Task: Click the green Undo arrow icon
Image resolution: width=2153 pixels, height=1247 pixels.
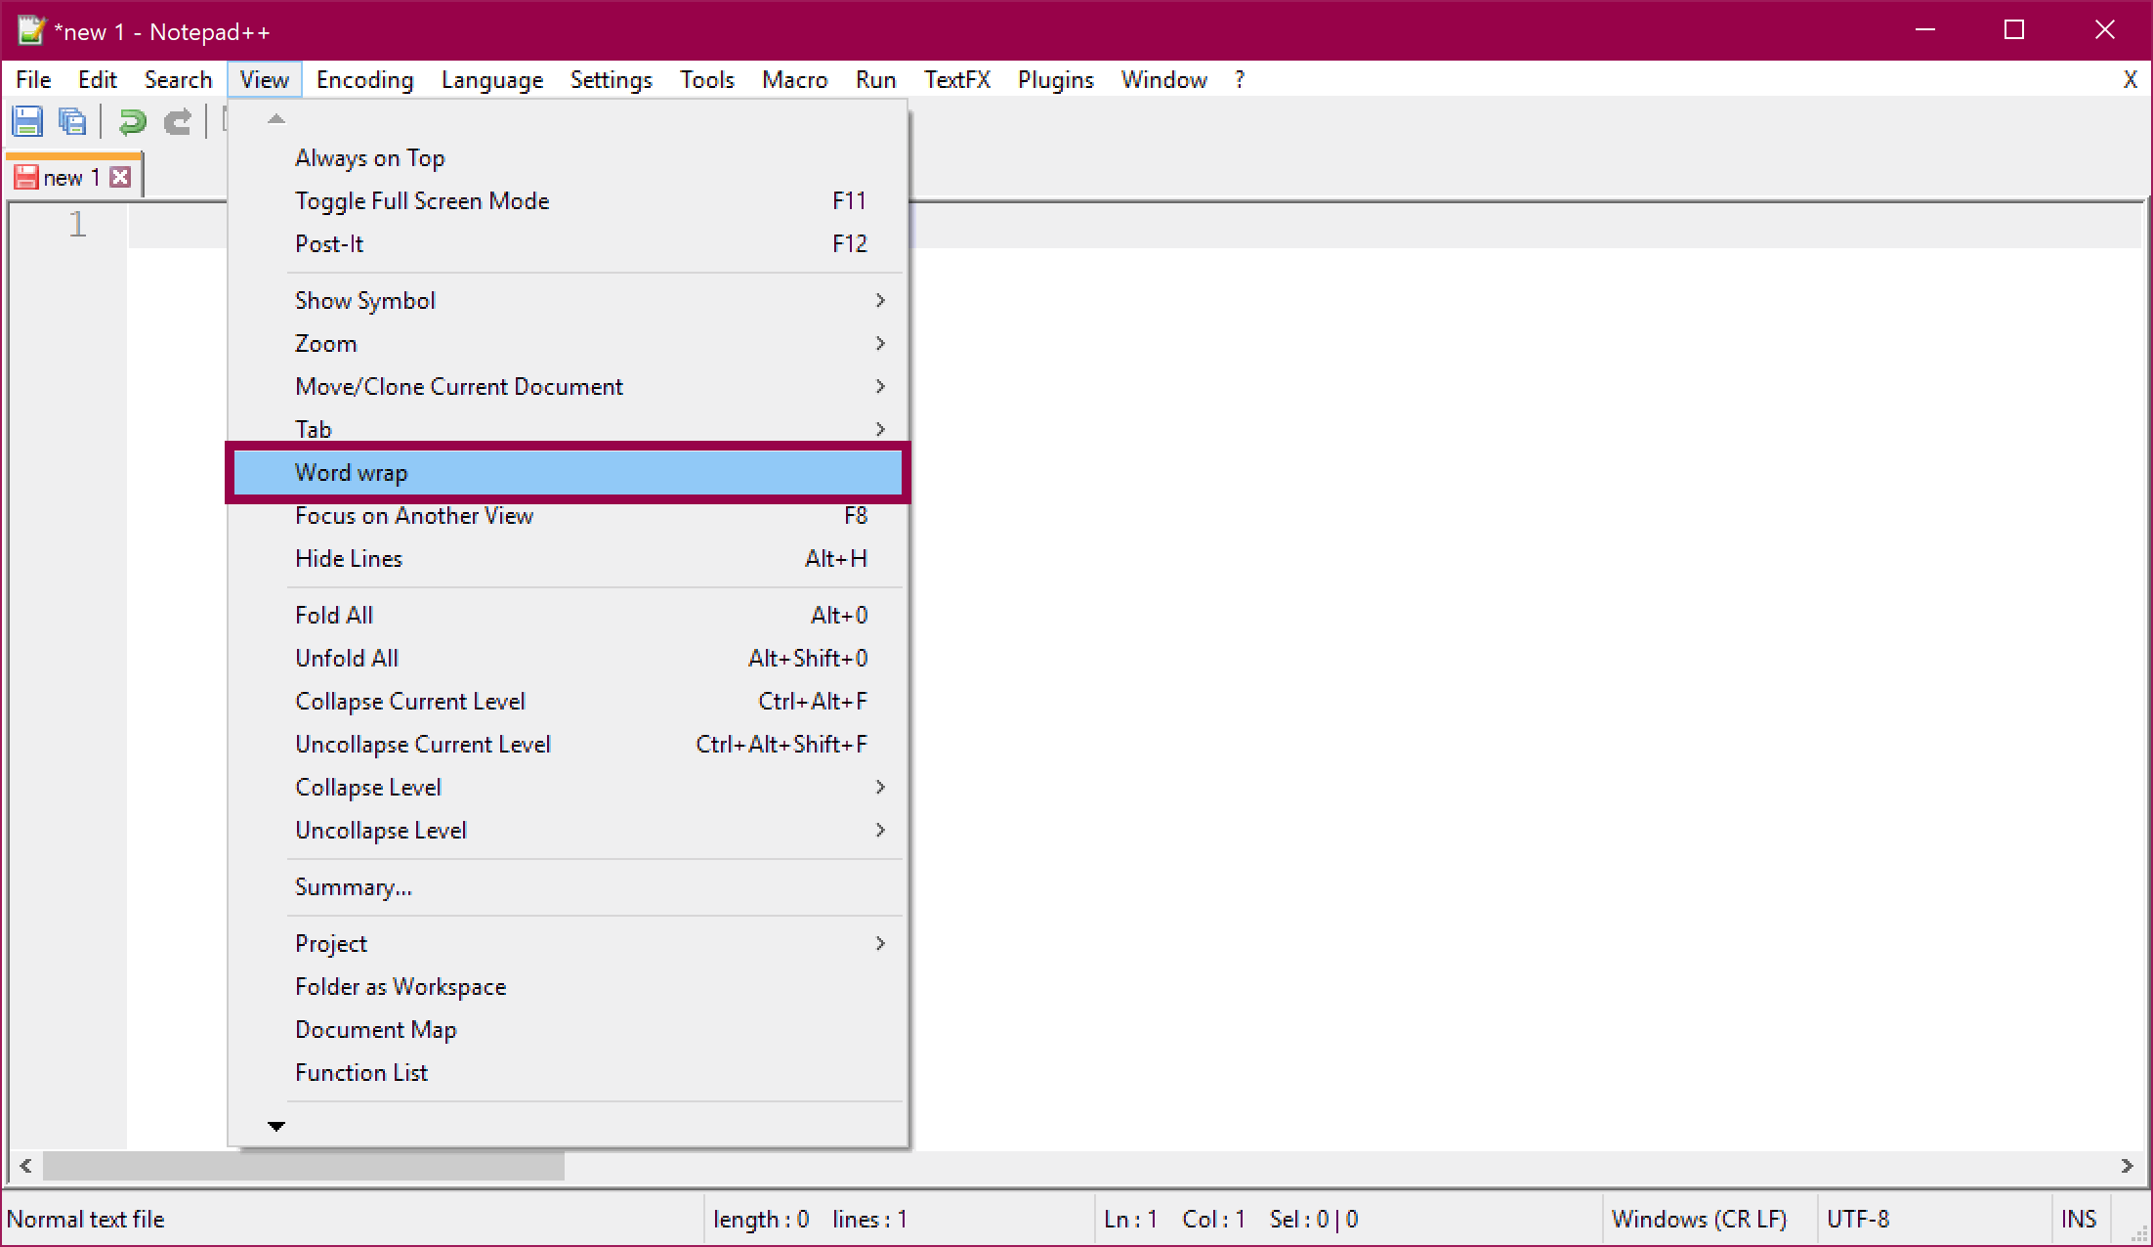Action: [x=132, y=122]
